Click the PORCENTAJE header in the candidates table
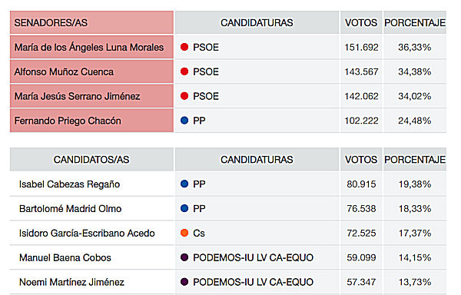Viewport: 461px width, 295px height. pos(415,160)
